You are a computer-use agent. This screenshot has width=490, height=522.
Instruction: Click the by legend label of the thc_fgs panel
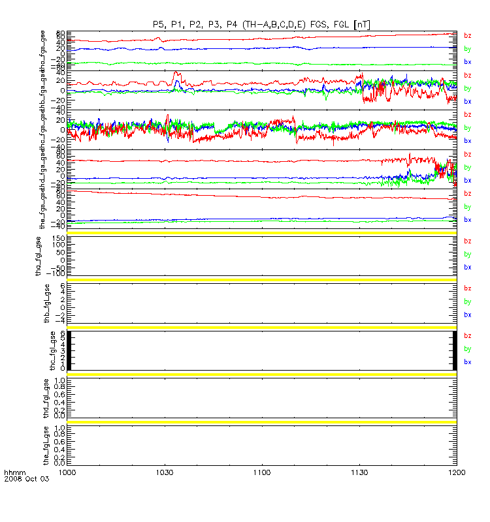(x=467, y=128)
